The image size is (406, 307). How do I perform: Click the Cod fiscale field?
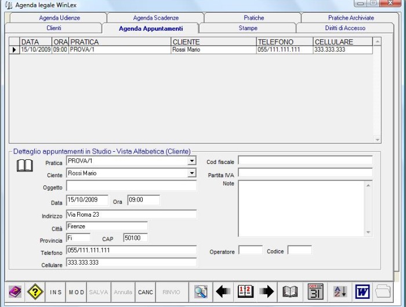305,160
